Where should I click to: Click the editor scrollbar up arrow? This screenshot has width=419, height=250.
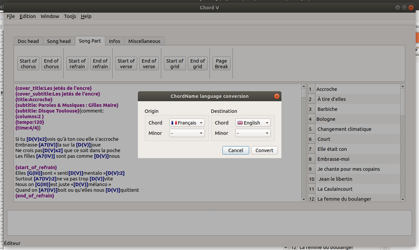(303, 86)
